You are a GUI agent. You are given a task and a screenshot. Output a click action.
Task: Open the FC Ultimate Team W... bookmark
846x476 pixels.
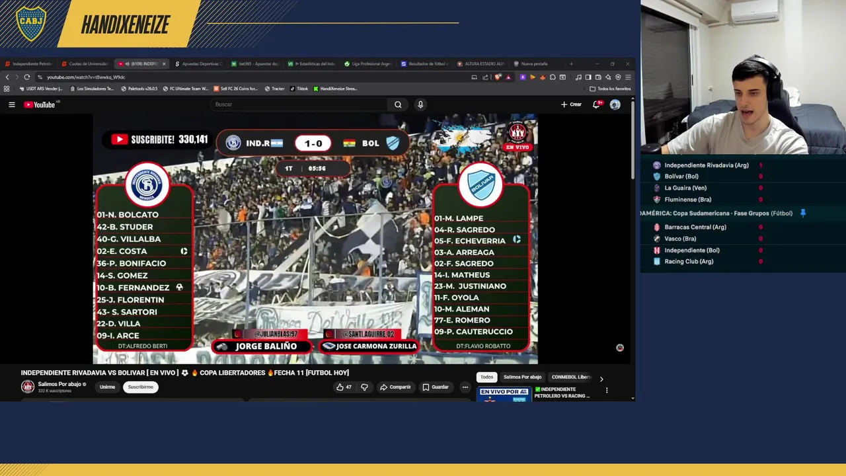coord(185,89)
